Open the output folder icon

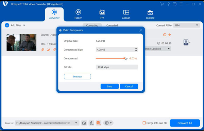pos(84,123)
